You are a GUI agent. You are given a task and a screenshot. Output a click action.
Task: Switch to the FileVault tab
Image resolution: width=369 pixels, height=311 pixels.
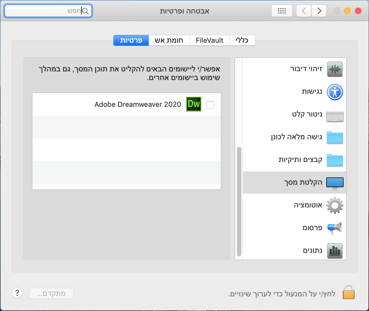210,40
